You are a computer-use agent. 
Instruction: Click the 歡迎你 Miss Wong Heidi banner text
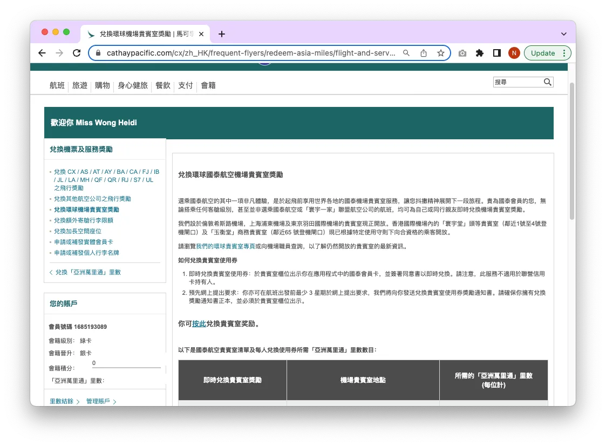point(93,123)
